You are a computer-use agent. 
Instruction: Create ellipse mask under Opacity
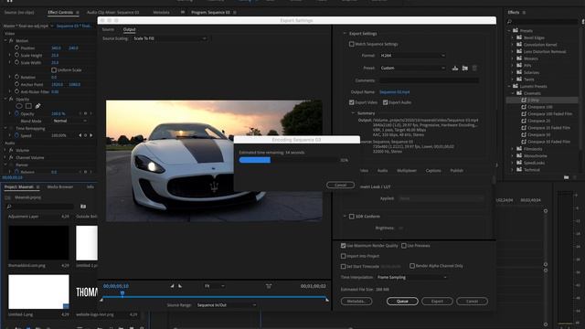pos(19,106)
